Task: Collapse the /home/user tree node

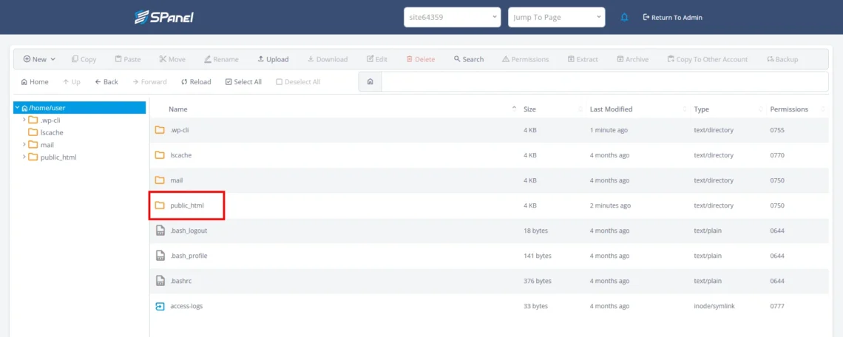Action: 17,108
